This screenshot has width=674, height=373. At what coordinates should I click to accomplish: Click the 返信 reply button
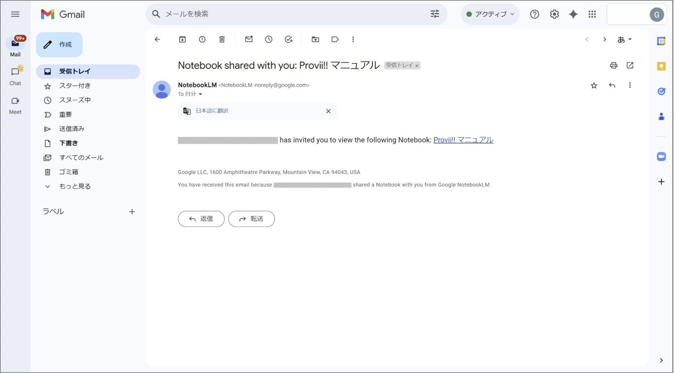click(201, 219)
